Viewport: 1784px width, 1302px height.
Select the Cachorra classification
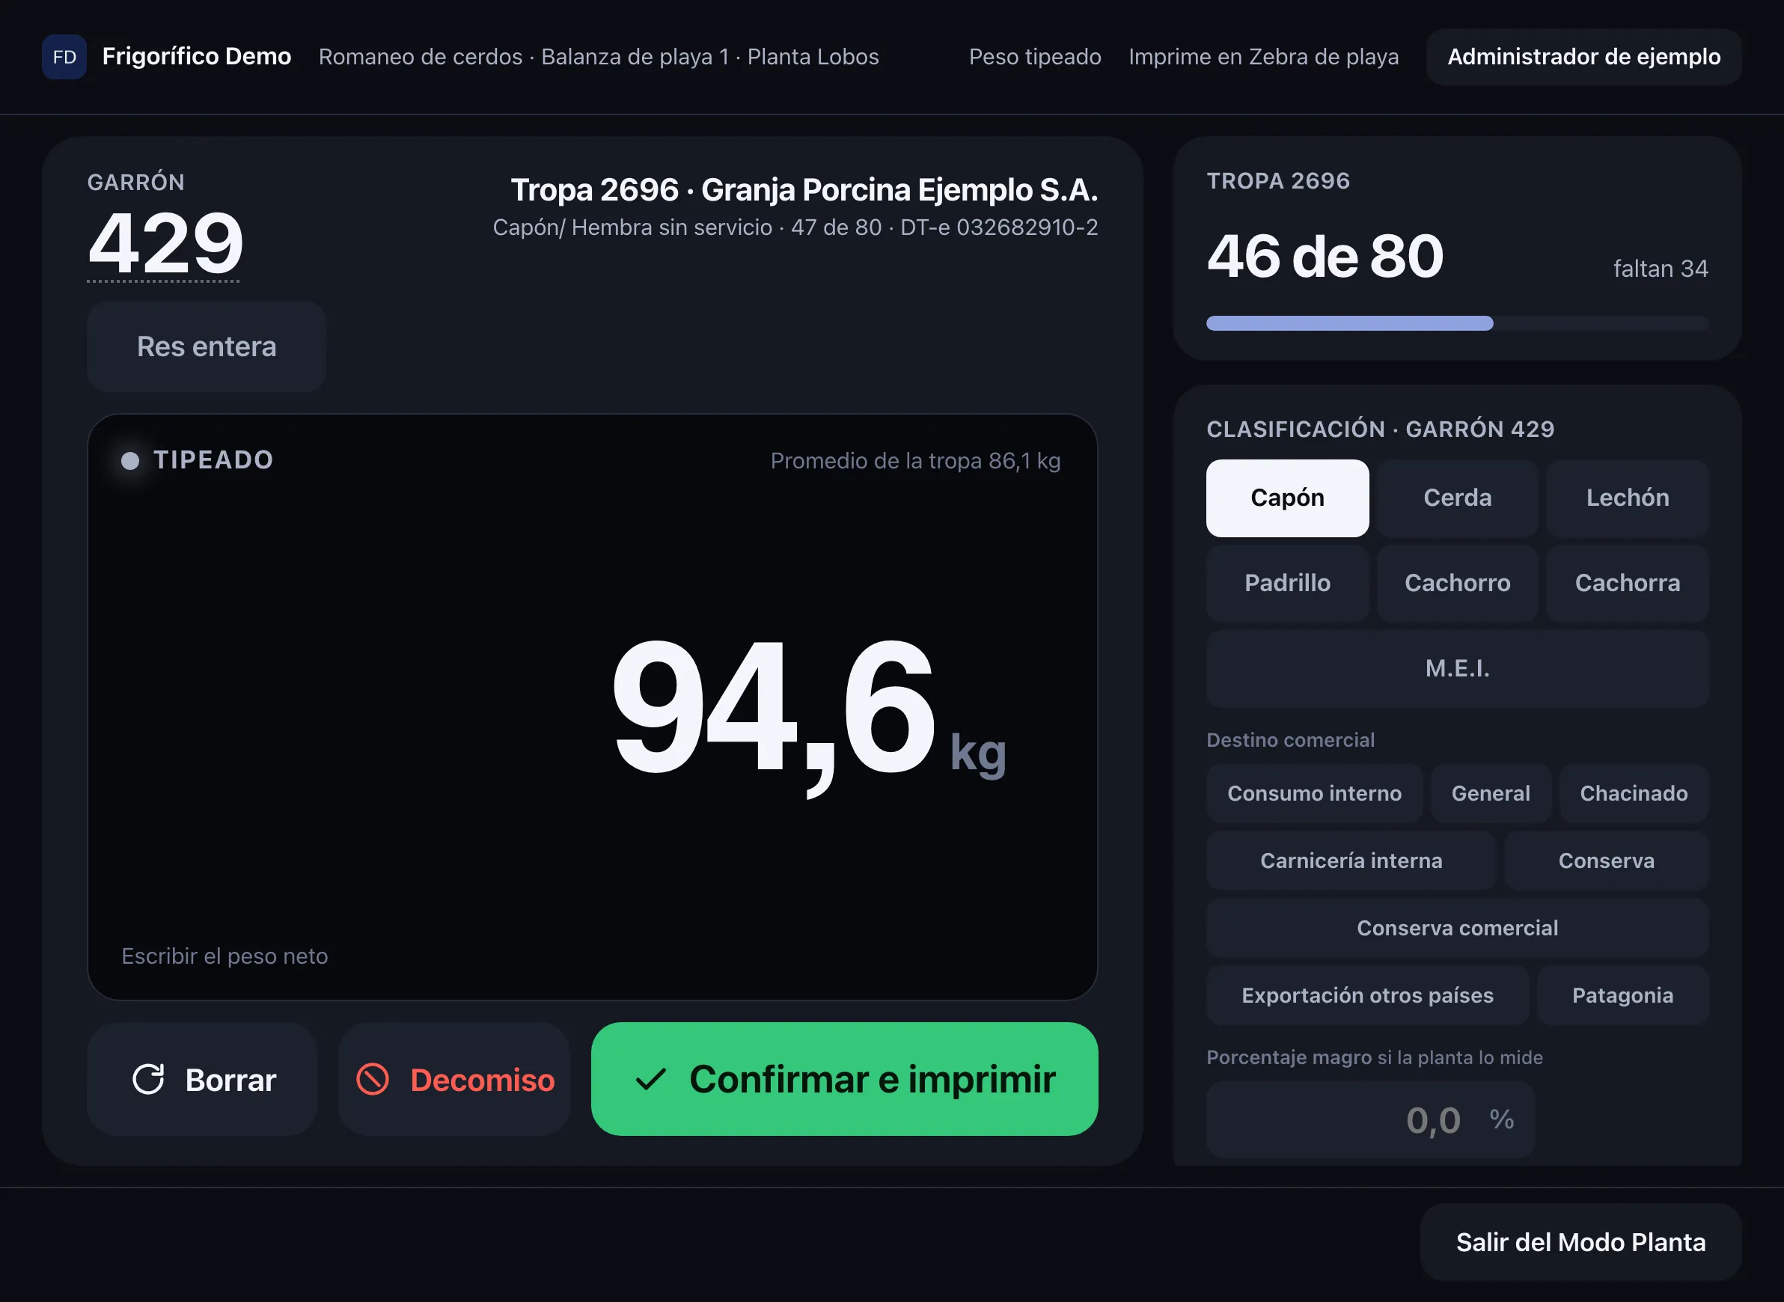pos(1627,583)
